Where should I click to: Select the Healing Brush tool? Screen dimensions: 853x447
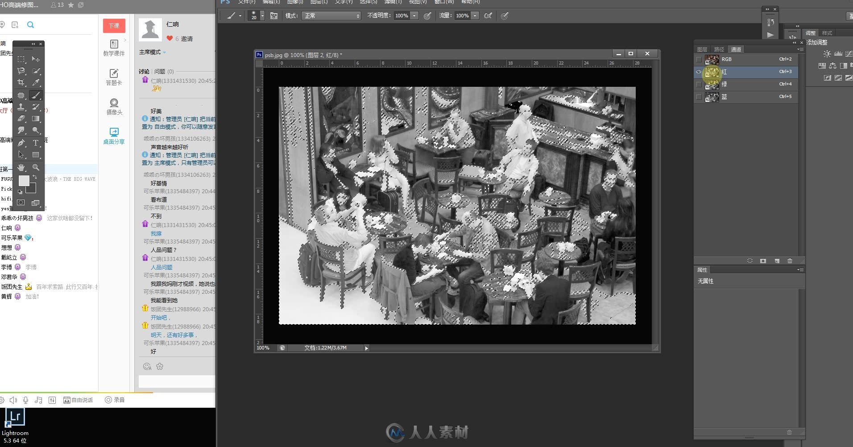click(x=21, y=95)
